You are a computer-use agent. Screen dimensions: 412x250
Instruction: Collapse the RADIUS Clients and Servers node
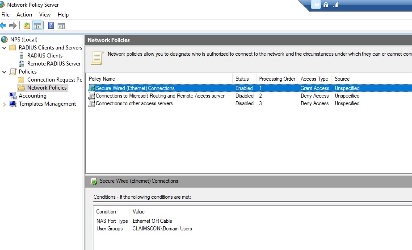point(4,48)
